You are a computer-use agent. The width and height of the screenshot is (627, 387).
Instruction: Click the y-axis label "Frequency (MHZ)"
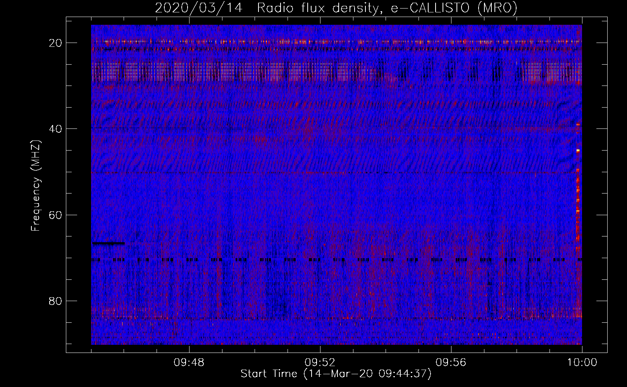coord(36,186)
